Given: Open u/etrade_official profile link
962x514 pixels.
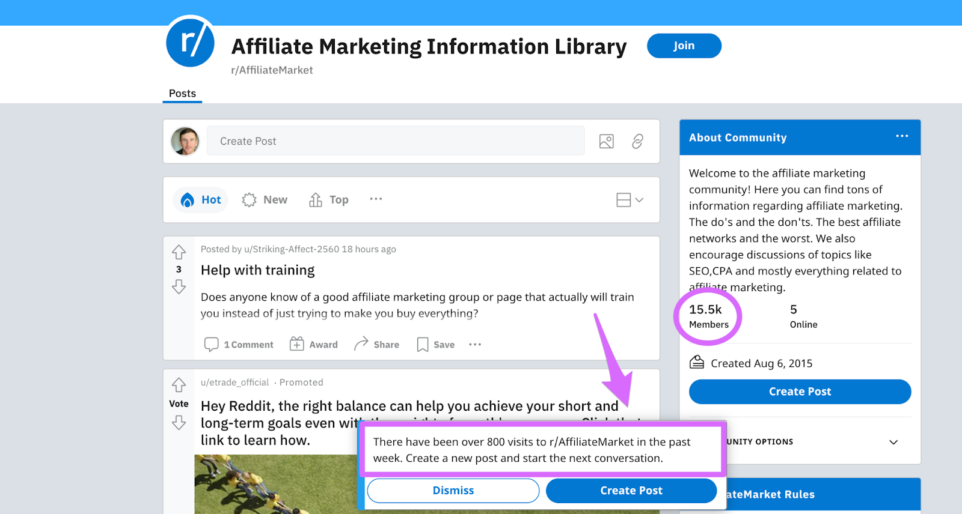Looking at the screenshot, I should [x=235, y=382].
